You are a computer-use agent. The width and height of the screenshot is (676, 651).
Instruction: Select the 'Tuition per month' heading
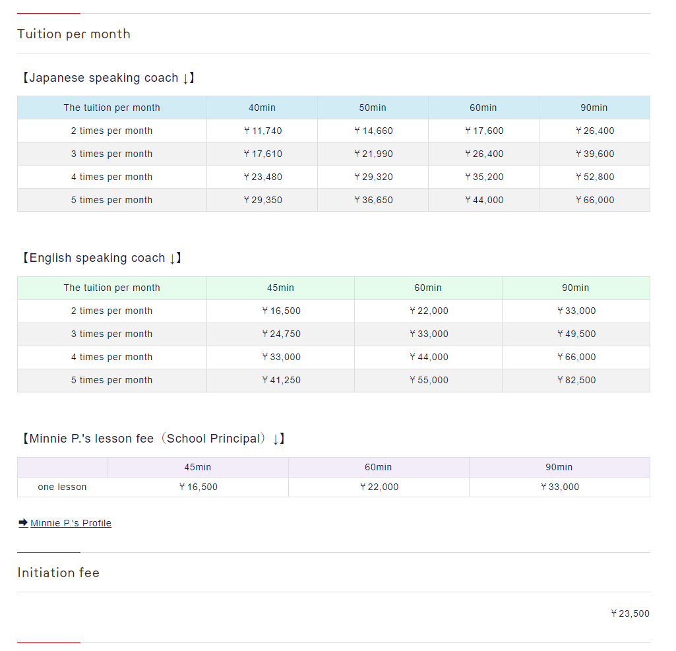(x=74, y=34)
